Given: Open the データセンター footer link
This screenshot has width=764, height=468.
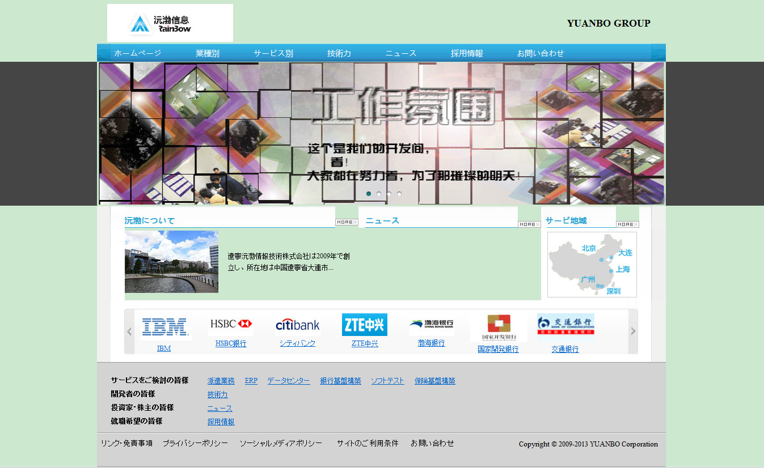Looking at the screenshot, I should [x=289, y=381].
